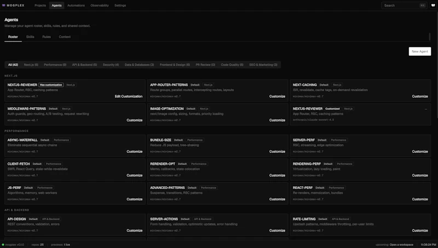Open Observability section
The height and width of the screenshot is (248, 438).
click(x=100, y=5)
